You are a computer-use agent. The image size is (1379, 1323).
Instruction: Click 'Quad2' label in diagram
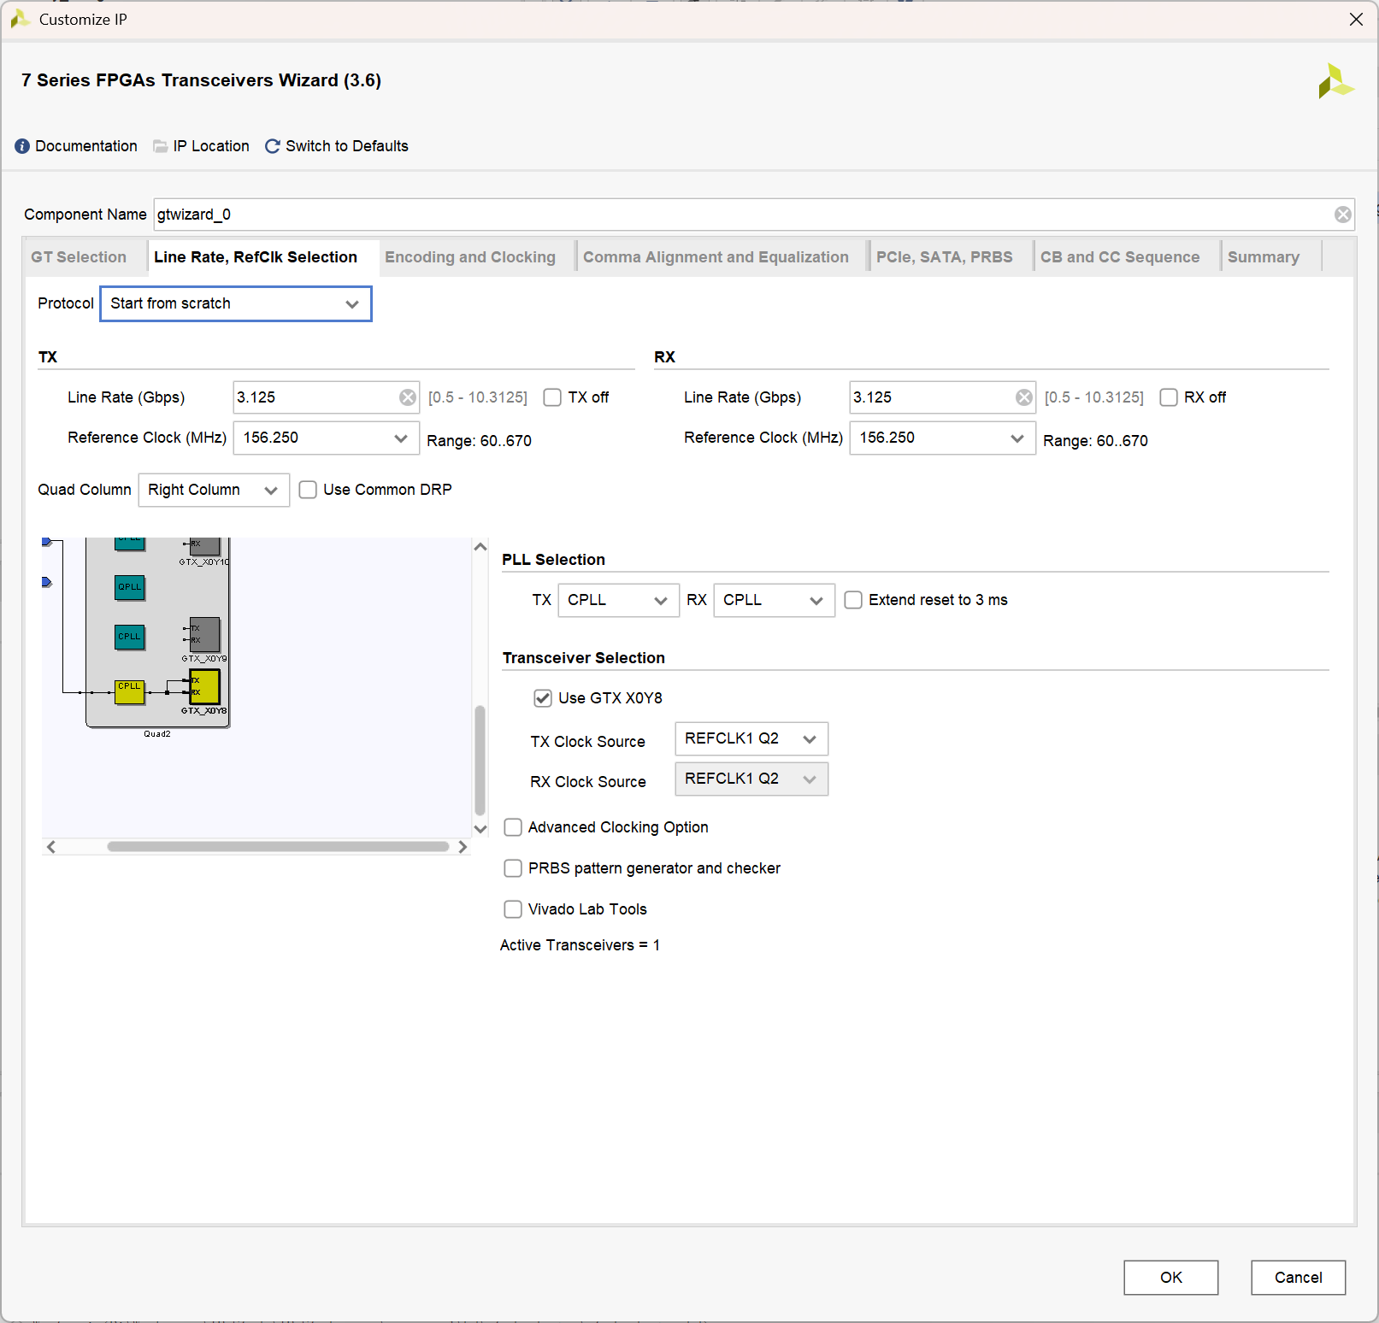(157, 734)
